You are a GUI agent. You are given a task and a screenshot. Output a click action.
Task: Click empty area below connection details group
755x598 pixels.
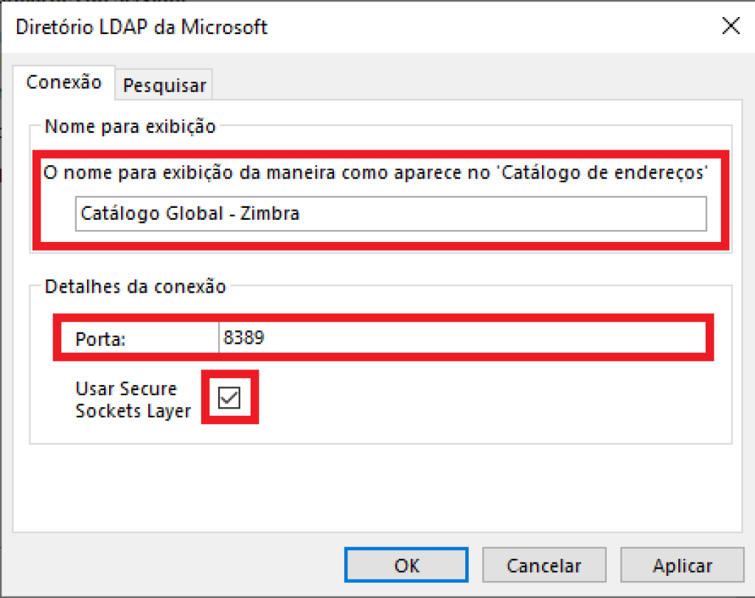(x=377, y=487)
